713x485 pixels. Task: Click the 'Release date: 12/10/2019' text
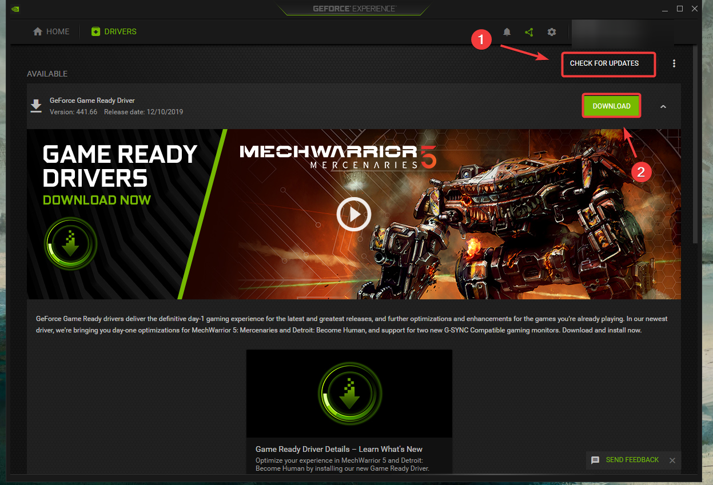[x=144, y=112]
